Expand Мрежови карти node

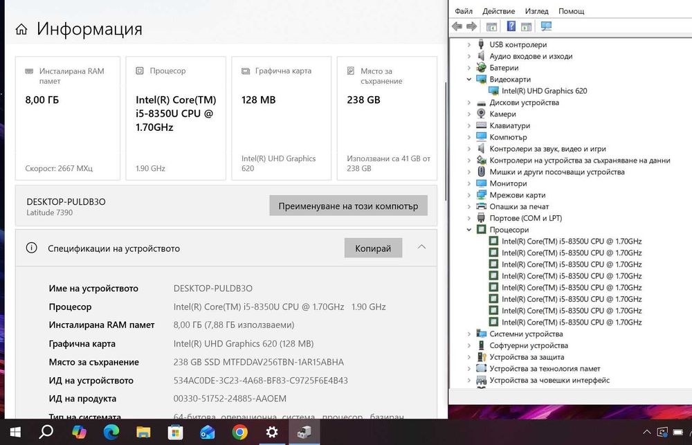point(468,195)
